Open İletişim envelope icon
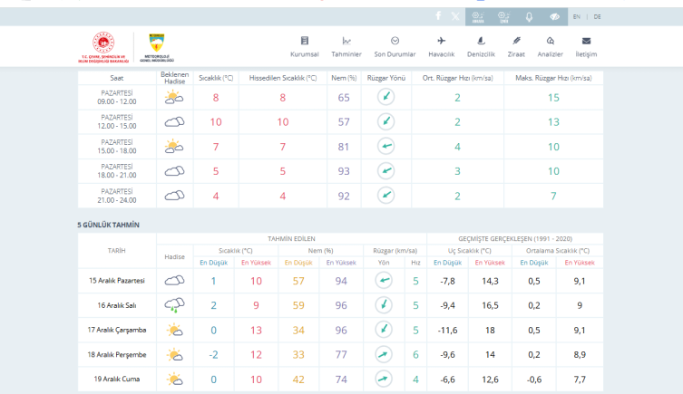Image resolution: width=683 pixels, height=394 pixels. [586, 46]
